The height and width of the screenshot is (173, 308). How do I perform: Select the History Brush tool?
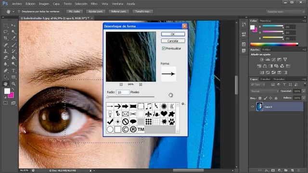13,51
